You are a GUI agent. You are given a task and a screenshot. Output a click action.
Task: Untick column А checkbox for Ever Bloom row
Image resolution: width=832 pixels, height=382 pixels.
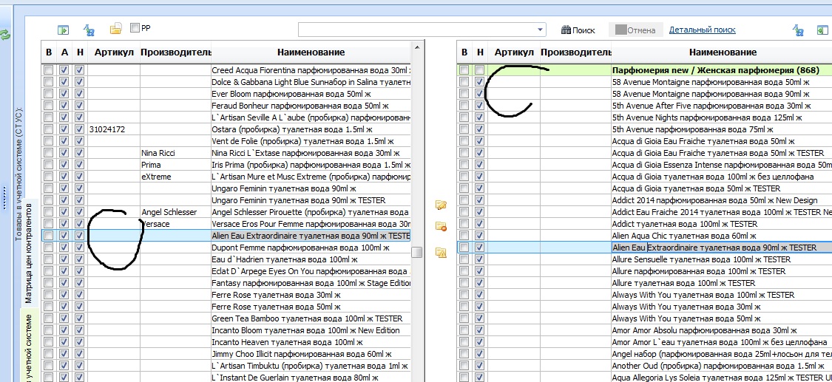click(x=64, y=93)
